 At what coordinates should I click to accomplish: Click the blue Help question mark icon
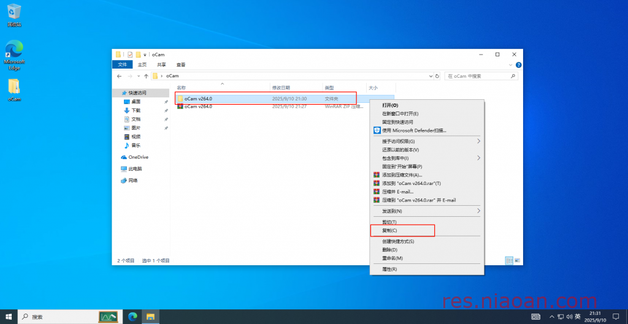click(x=518, y=65)
